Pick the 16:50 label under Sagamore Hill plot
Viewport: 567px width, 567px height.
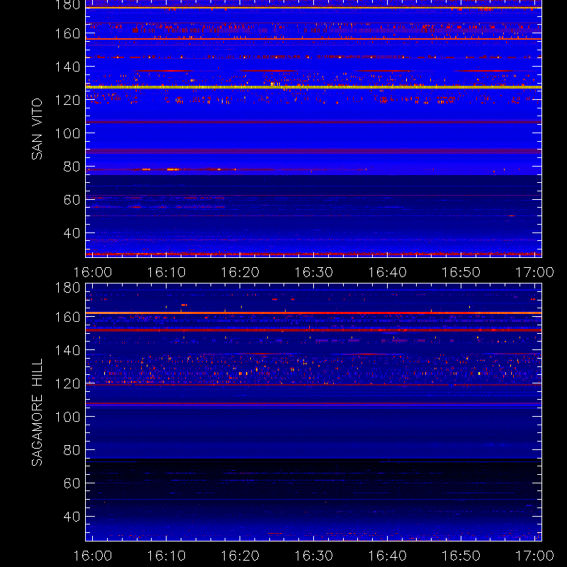tap(461, 556)
